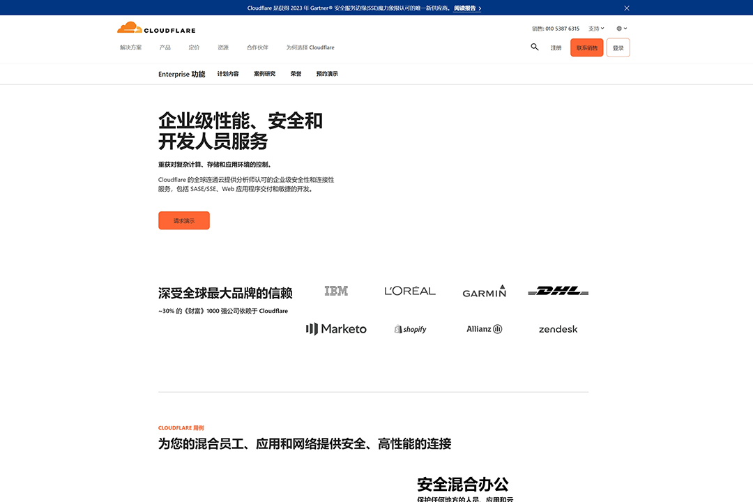Viewport: 753px width, 502px height.
Task: Open 为何选择 Cloudflare menu
Action: [310, 47]
